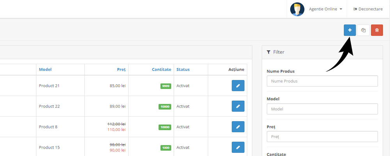Open the Agentie Online user dropdown
Viewport: 390px width, 156px height.
[325, 9]
